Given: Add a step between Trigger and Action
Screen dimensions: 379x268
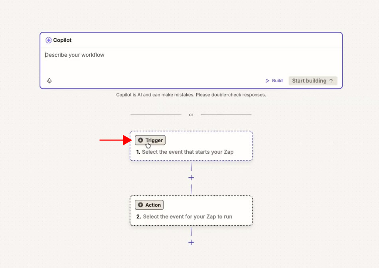Looking at the screenshot, I should [191, 178].
